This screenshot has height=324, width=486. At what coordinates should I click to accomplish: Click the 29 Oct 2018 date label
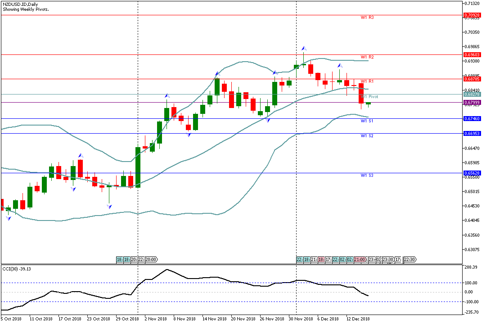pyautogui.click(x=127, y=319)
